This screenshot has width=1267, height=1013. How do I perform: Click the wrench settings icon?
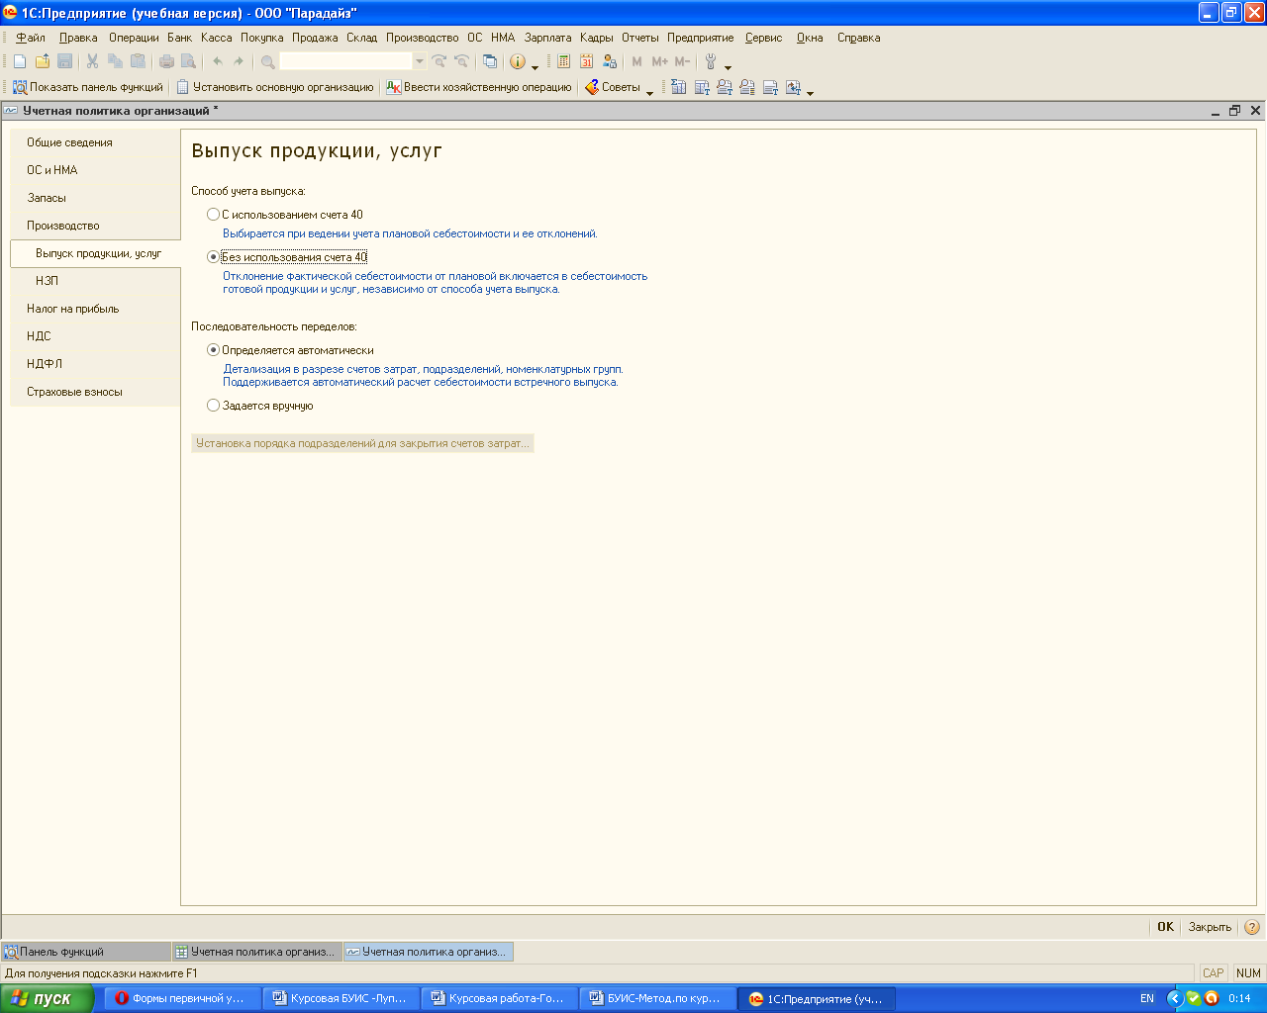[710, 61]
